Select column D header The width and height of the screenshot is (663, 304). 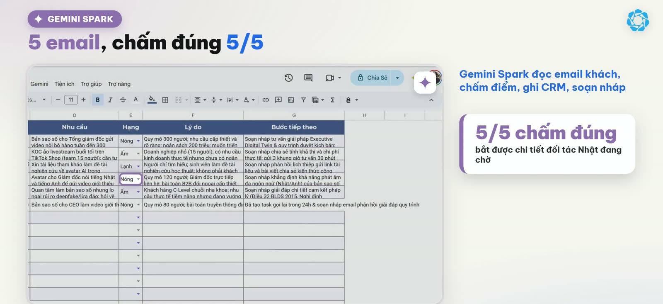click(x=75, y=115)
